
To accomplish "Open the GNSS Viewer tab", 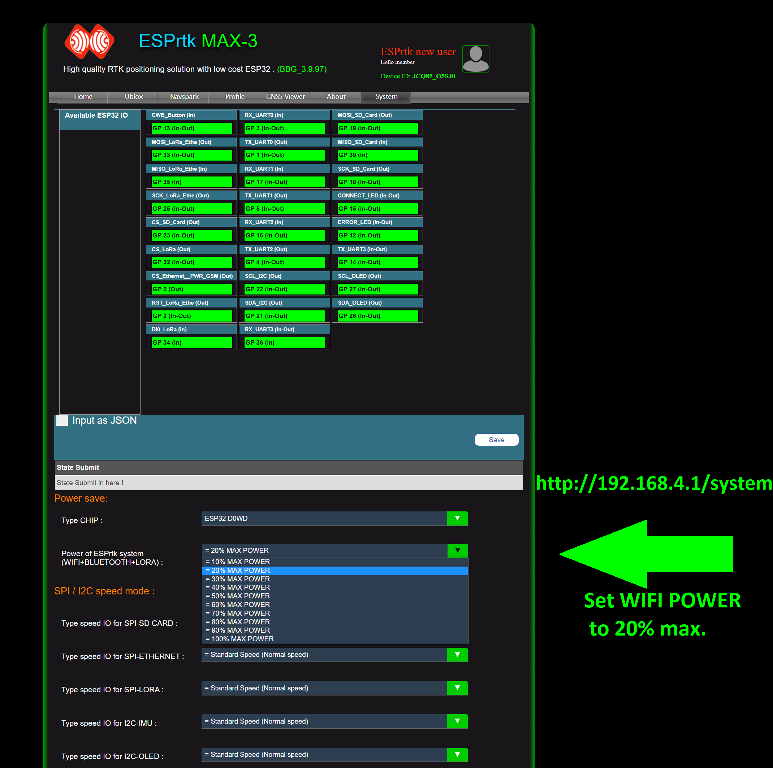I will (x=285, y=97).
